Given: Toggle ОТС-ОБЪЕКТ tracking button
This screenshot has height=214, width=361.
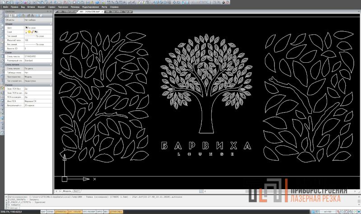Looking at the screenshot, I should (75, 211).
